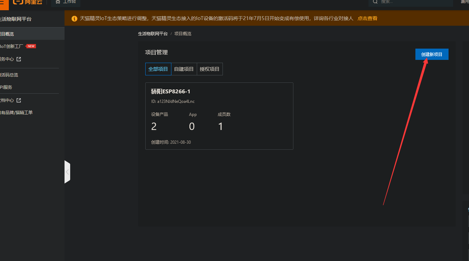Screen dimensions: 469x261
Task: Switch to the 全部项目 tab
Action: coord(158,69)
